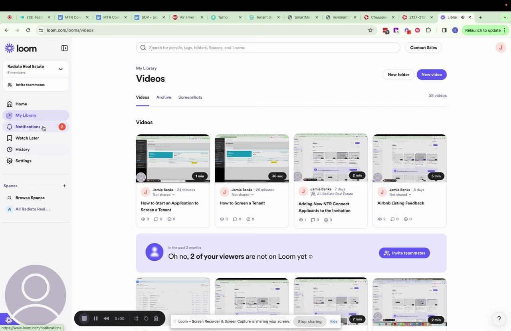Click the purple Invite teammates banner button
Image resolution: width=511 pixels, height=331 pixels.
[x=404, y=253]
